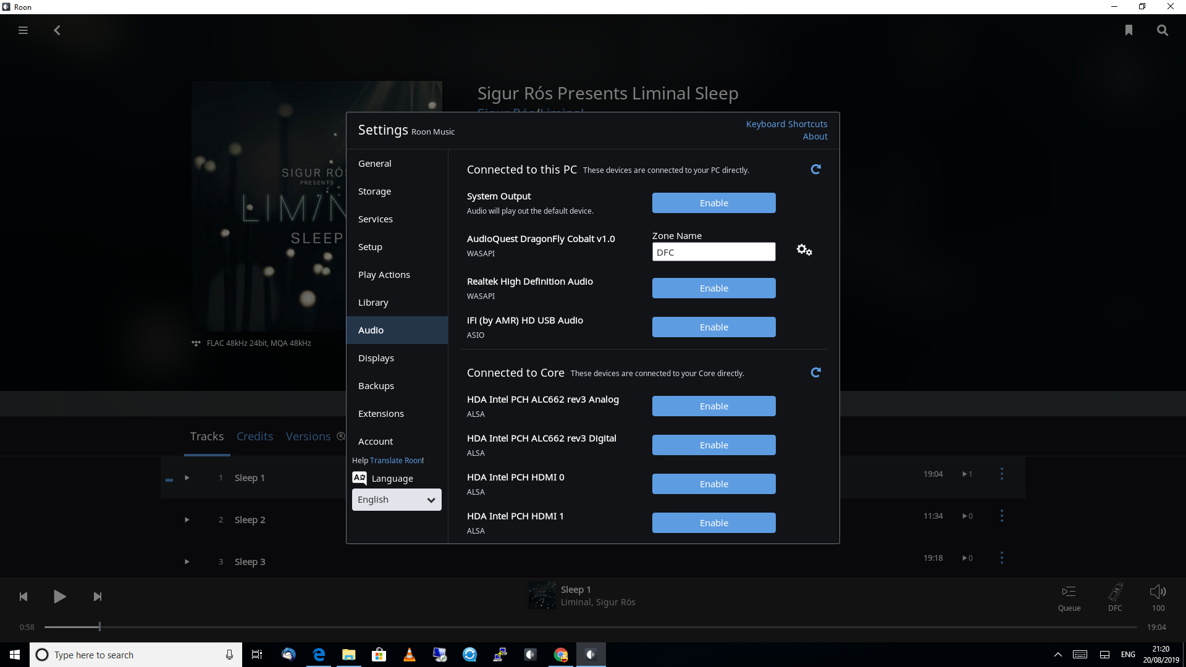Play track Sleep 3 with its arrow
1186x667 pixels.
point(187,561)
